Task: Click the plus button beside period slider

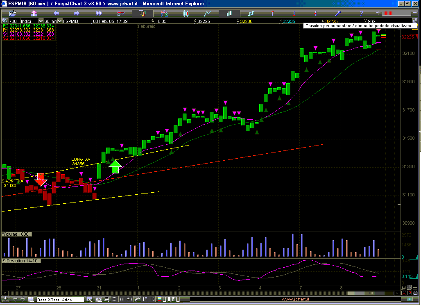Action: pyautogui.click(x=378, y=14)
